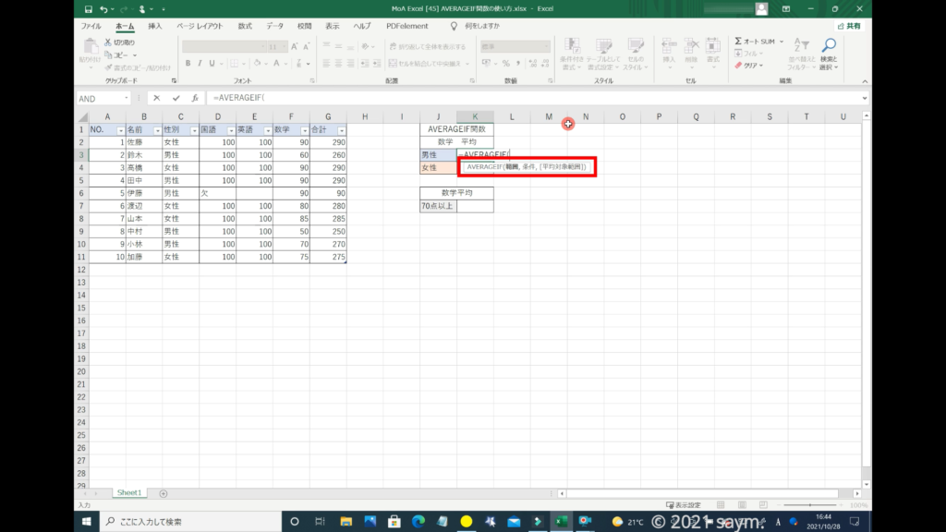This screenshot has width=946, height=532.
Task: Cancel formula entry with the X icon
Action: pos(157,98)
